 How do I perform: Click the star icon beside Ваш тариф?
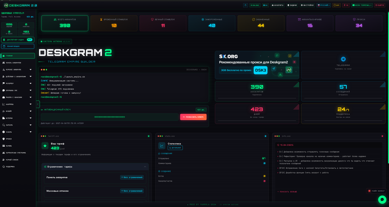click(x=45, y=146)
